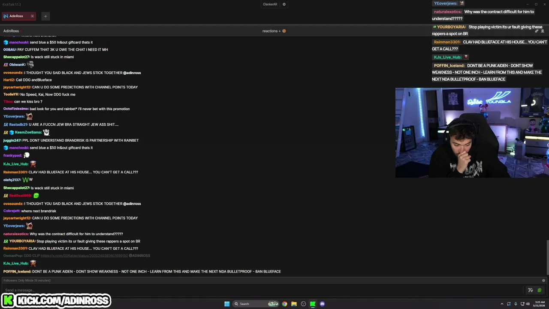Click 'Call DDG andBlueface' message

tap(34, 80)
